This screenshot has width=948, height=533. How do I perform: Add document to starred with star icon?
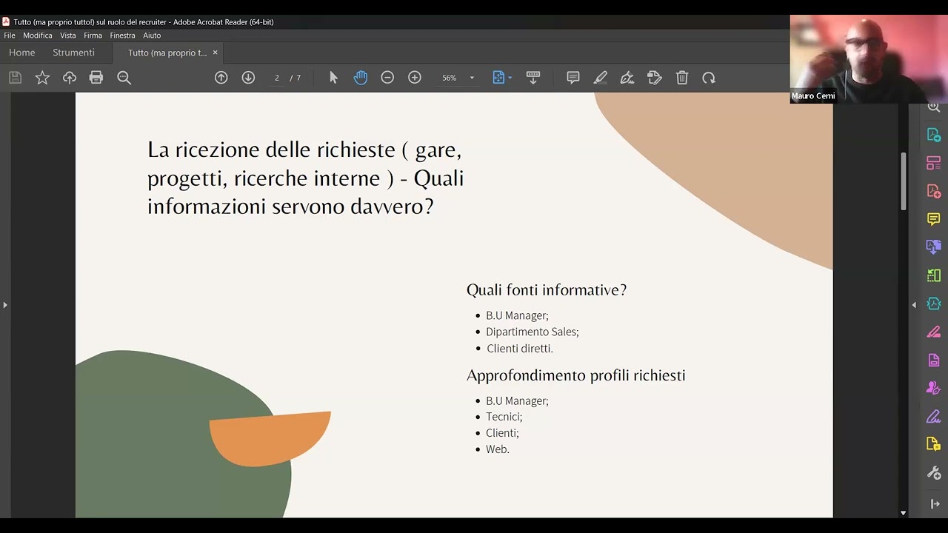coord(42,78)
